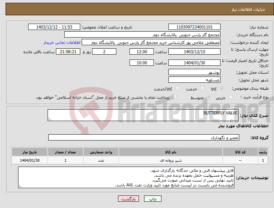Click the remaining time field 21:58:21

click(68, 51)
